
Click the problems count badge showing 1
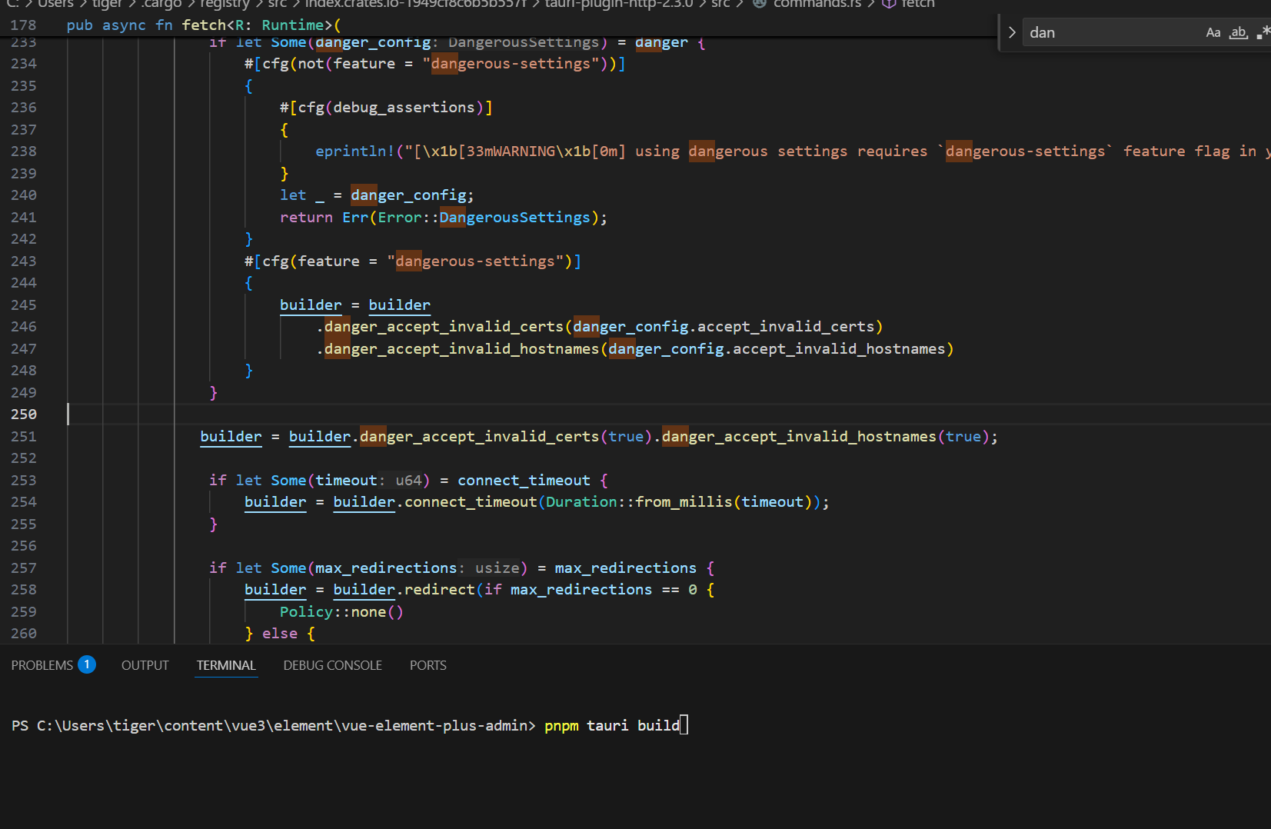[x=87, y=664]
